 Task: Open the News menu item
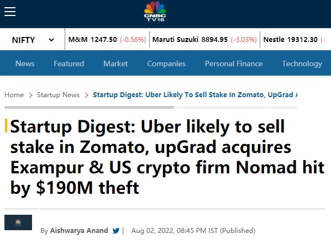pos(25,63)
